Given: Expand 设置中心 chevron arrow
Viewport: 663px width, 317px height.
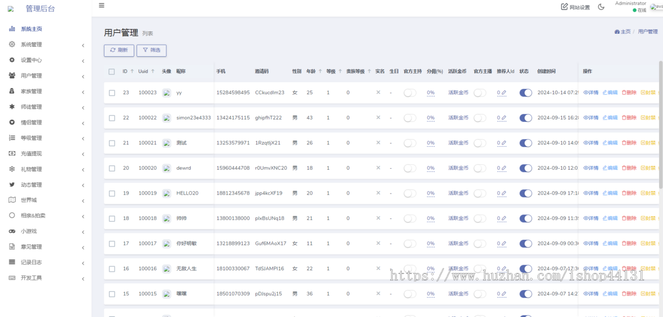Looking at the screenshot, I should click(83, 61).
